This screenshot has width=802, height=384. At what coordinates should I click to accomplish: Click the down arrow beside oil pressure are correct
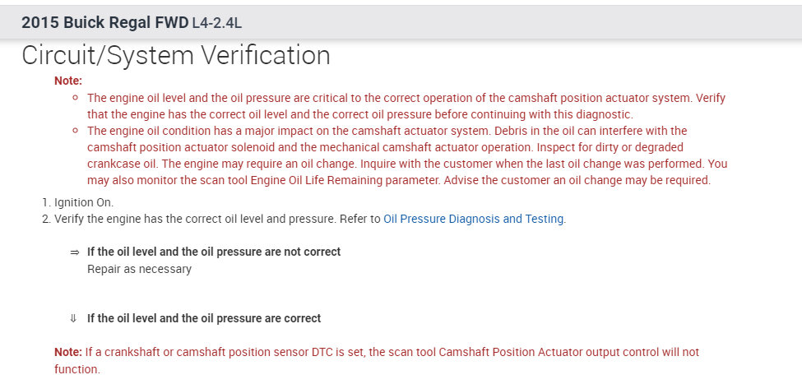(74, 318)
